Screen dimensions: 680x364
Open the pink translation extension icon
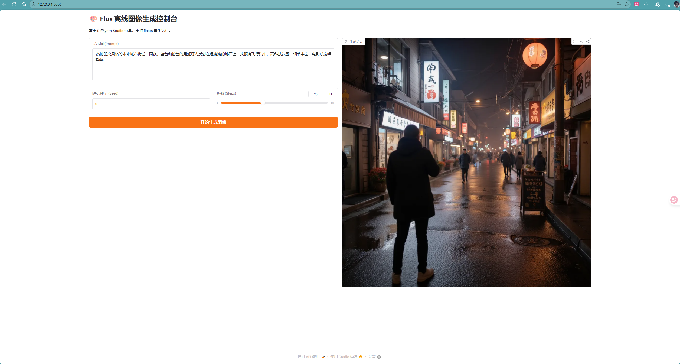(x=636, y=4)
